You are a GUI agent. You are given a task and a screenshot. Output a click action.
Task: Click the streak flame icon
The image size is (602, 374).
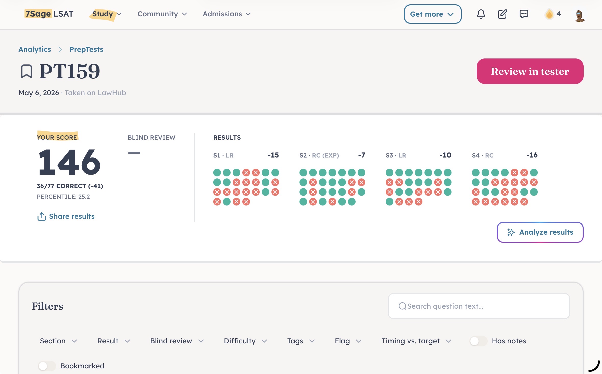[549, 14]
